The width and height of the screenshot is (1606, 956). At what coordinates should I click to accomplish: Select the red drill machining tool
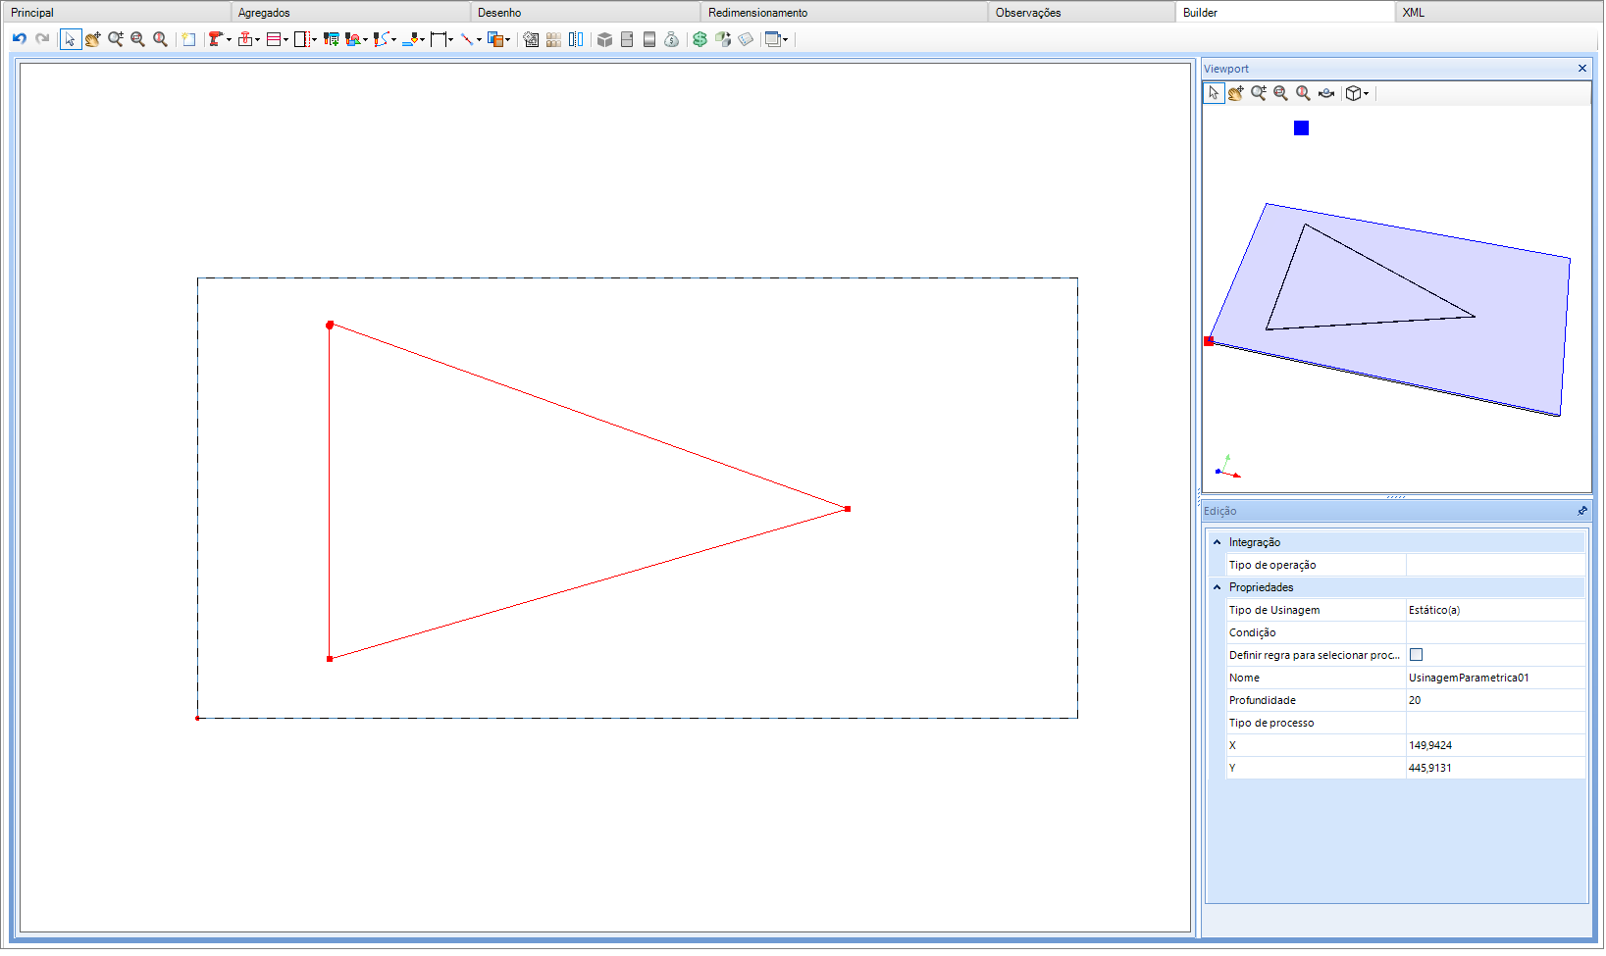coord(215,39)
